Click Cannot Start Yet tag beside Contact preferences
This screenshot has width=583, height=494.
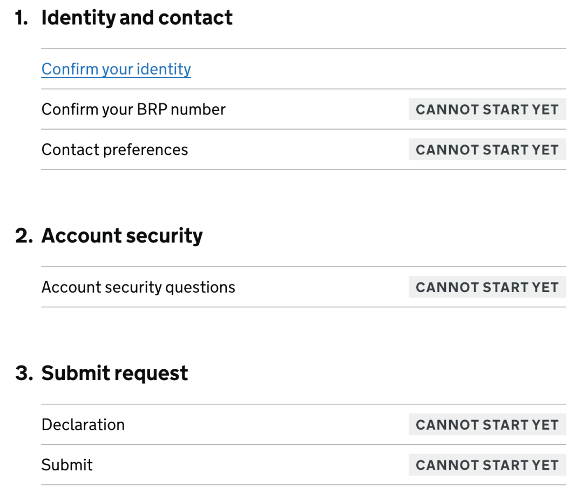487,150
